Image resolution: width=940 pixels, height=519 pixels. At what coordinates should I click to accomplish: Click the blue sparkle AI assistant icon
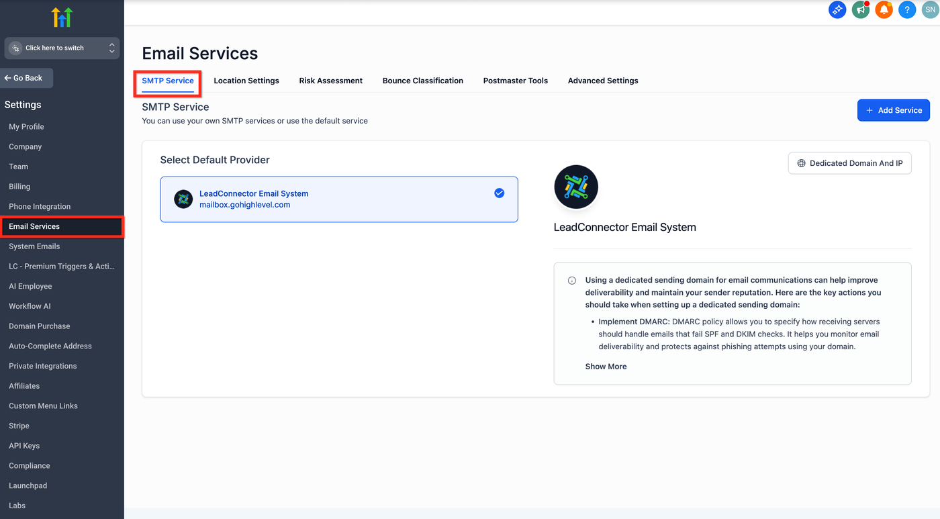click(837, 9)
